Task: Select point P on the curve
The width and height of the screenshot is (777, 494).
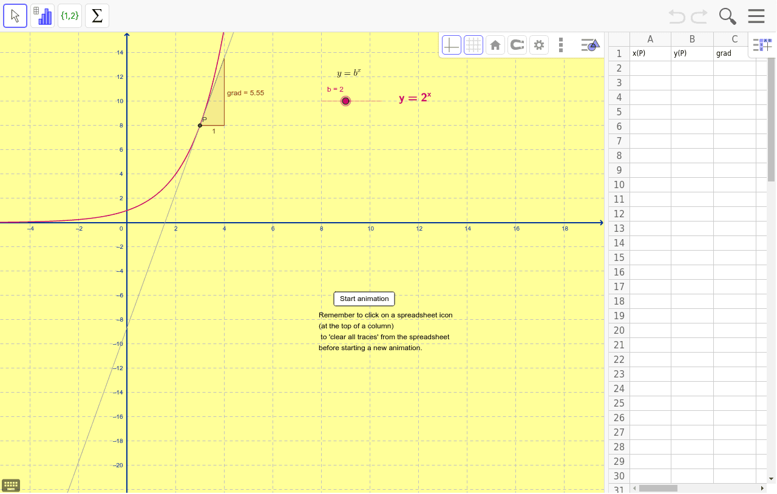Action: [x=200, y=126]
